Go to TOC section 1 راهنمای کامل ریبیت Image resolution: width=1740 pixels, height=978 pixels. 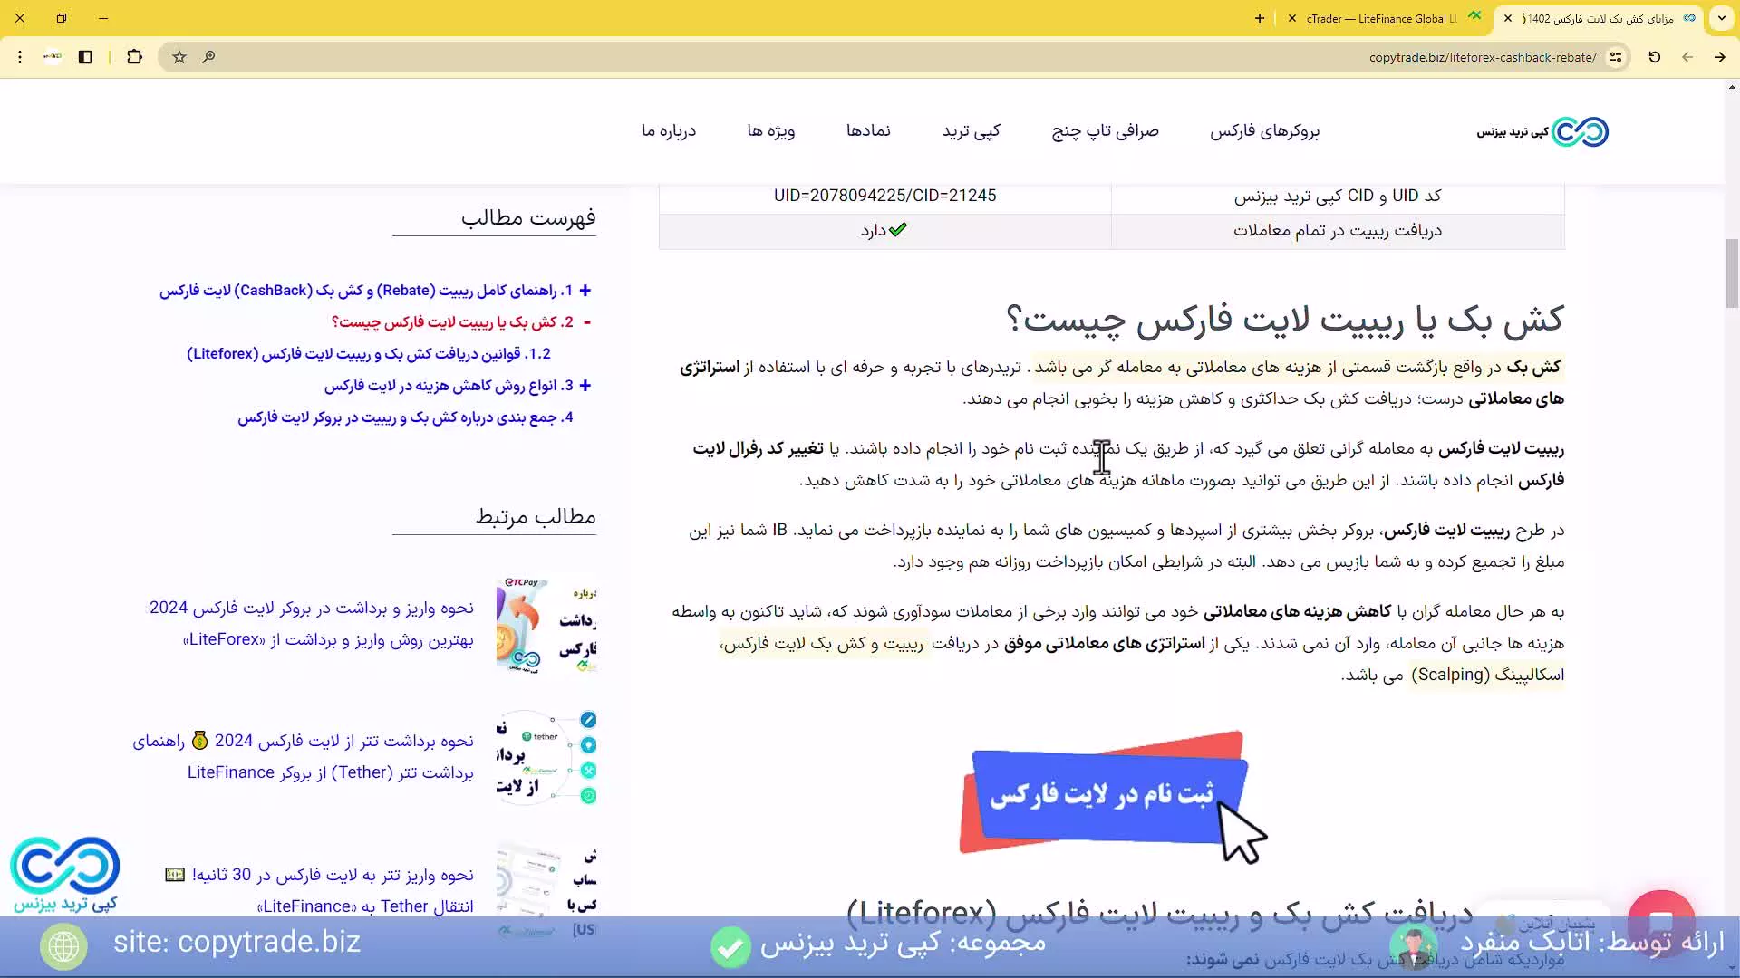click(x=366, y=291)
